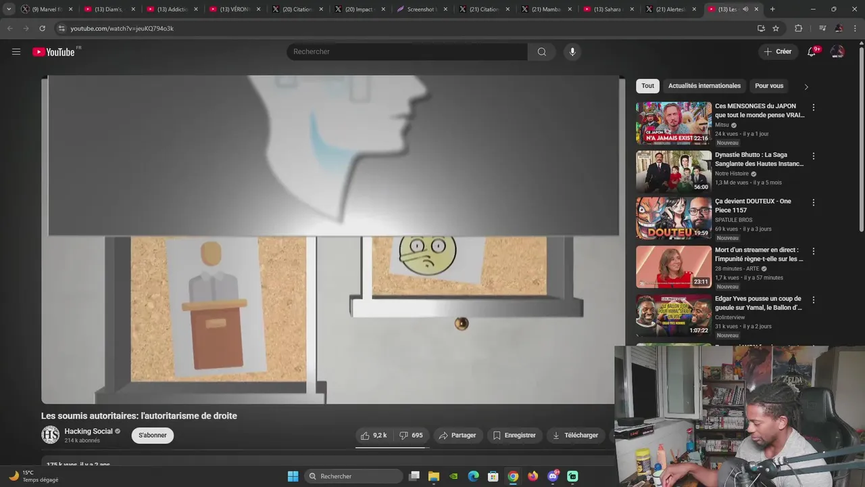Open Edgar Yves pousse un coup thumbnail
Viewport: 865px width, 487px height.
(674, 315)
